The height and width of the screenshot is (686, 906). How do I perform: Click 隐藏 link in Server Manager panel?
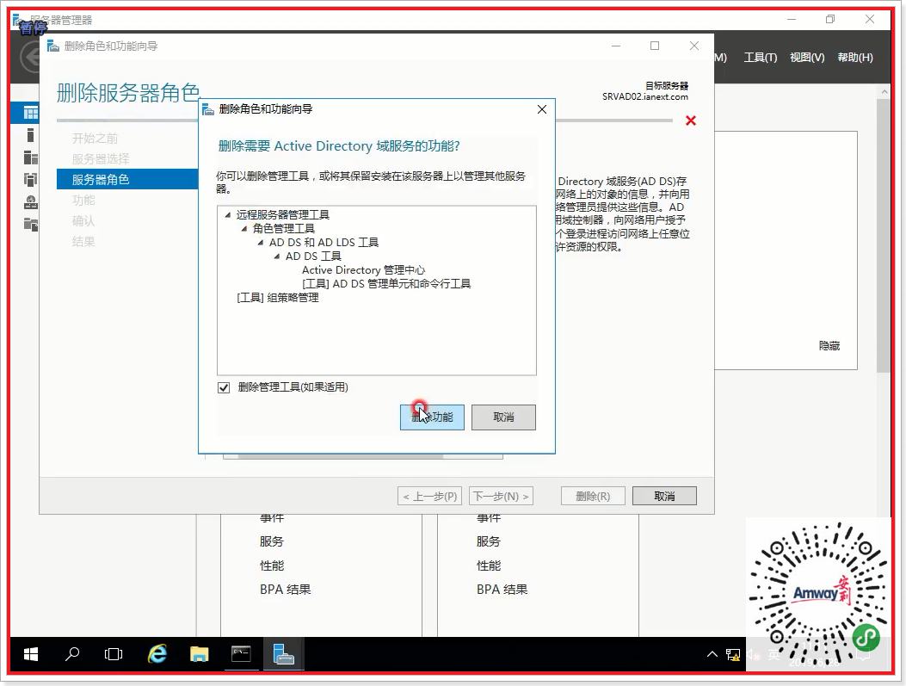(x=829, y=346)
